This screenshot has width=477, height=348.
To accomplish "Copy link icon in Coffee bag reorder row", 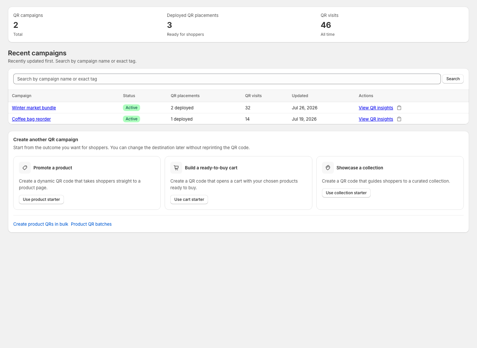I will 399,119.
